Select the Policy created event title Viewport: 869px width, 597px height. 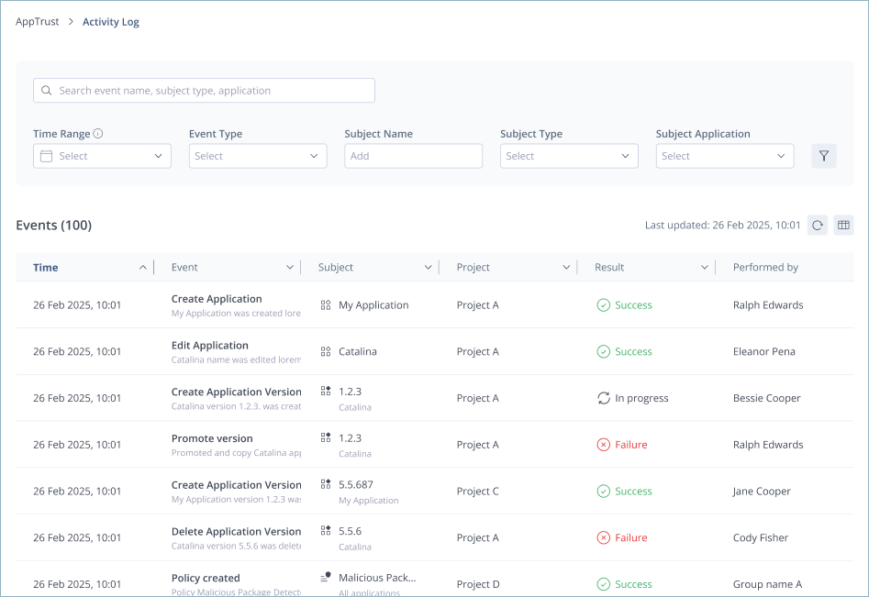pyautogui.click(x=206, y=578)
